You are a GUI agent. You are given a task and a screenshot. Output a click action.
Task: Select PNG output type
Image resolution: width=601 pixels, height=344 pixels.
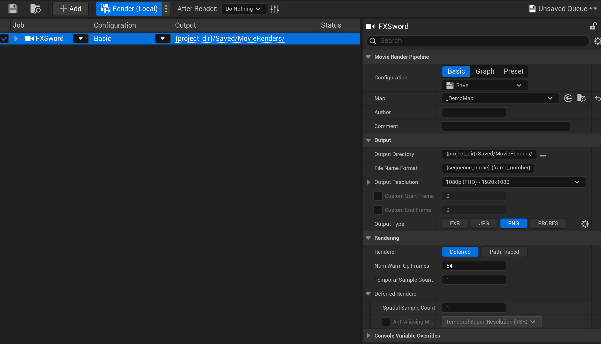click(513, 223)
